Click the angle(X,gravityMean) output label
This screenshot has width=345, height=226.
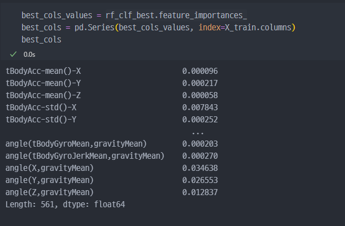pos(50,168)
